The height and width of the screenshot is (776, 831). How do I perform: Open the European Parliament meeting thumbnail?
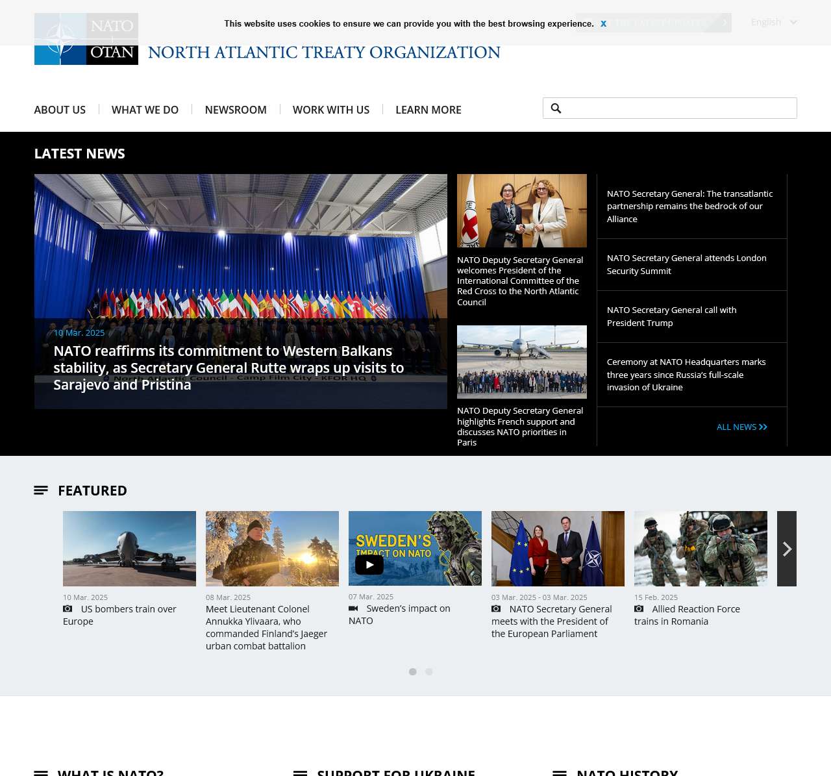click(558, 549)
